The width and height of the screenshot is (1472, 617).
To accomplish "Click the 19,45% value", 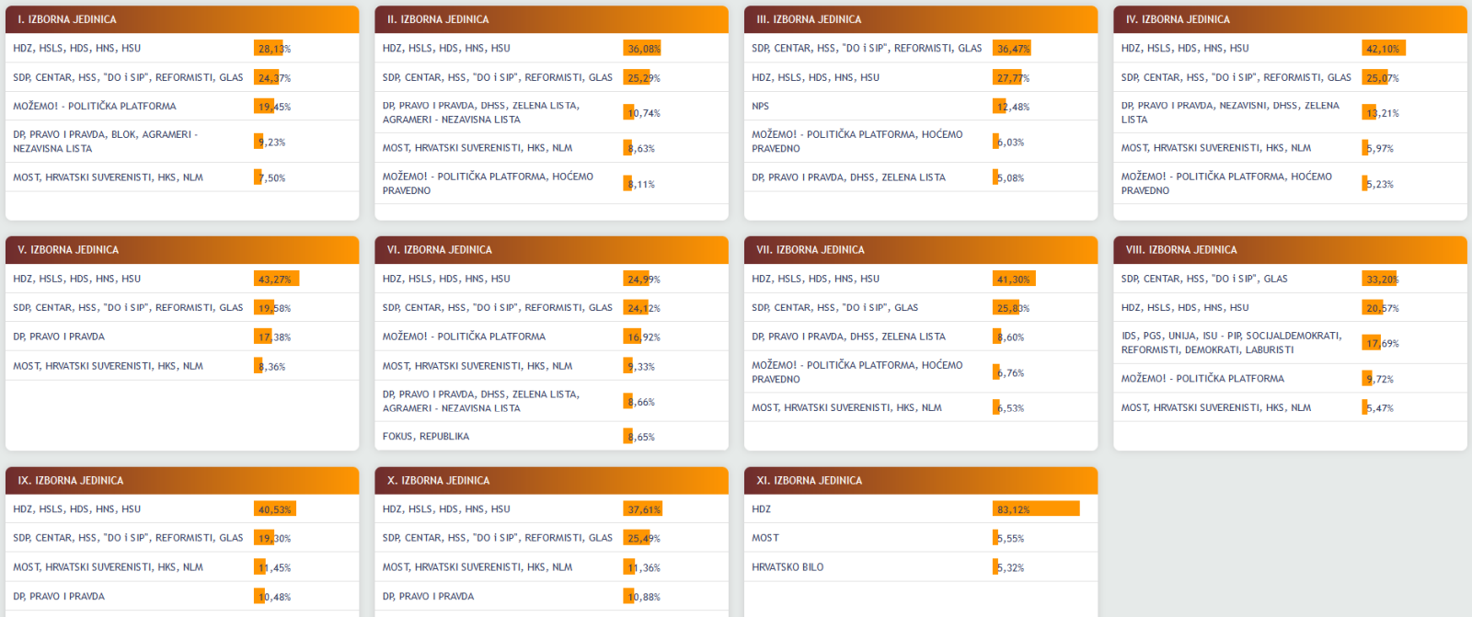I will (x=274, y=107).
